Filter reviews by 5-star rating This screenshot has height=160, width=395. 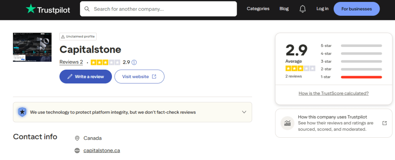(326, 46)
